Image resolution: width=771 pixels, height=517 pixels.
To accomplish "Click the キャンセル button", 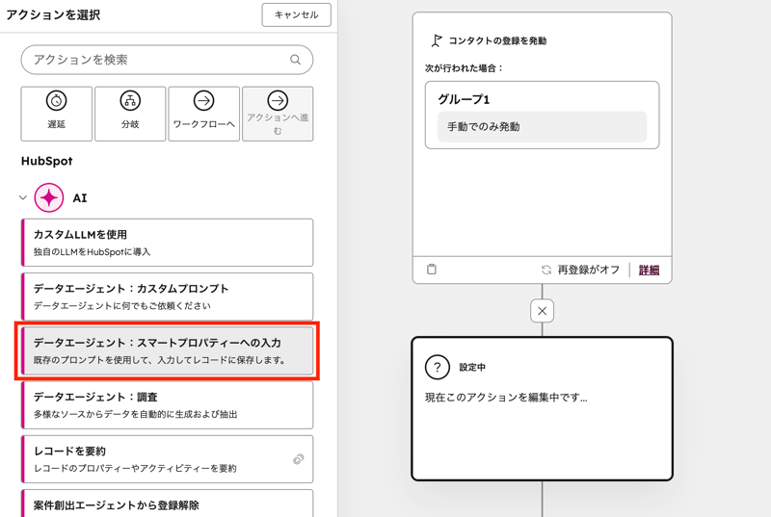I will [296, 14].
